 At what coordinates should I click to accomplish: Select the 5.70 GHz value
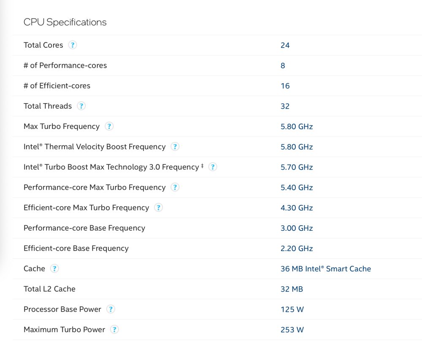pyautogui.click(x=297, y=167)
